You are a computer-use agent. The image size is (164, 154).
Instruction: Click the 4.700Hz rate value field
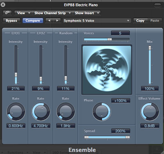(41, 126)
